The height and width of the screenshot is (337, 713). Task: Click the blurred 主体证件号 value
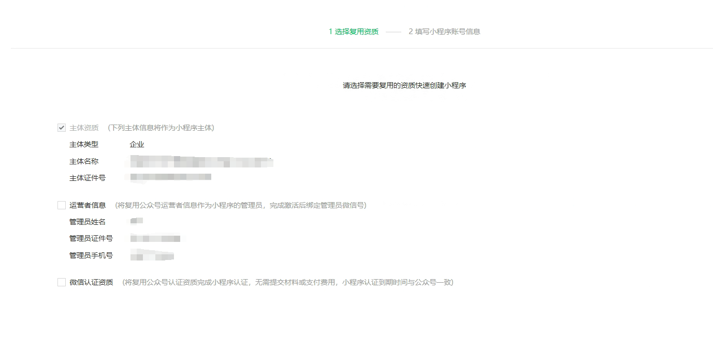(170, 177)
